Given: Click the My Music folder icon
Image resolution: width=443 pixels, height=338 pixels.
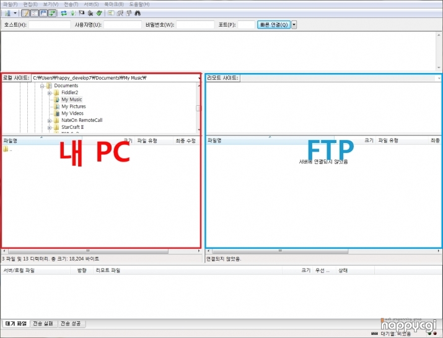Looking at the screenshot, I should [x=56, y=100].
